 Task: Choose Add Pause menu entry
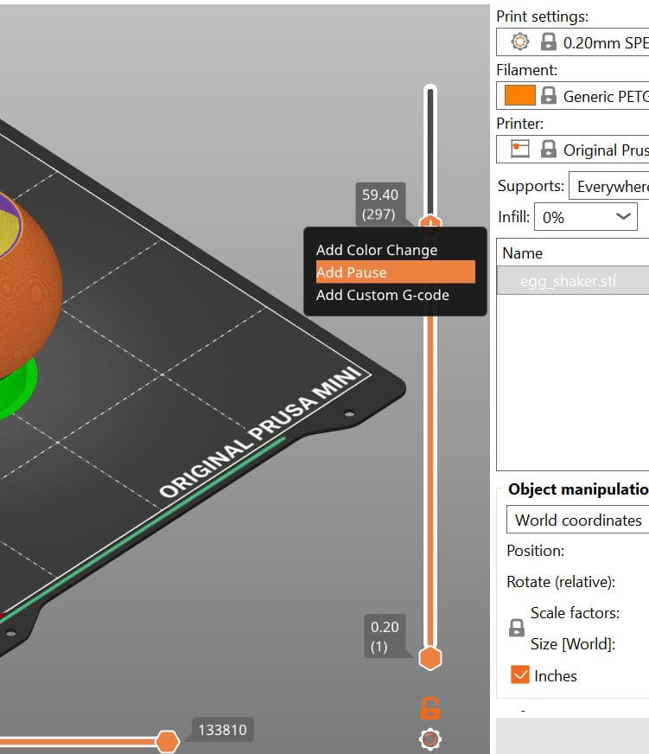point(395,272)
